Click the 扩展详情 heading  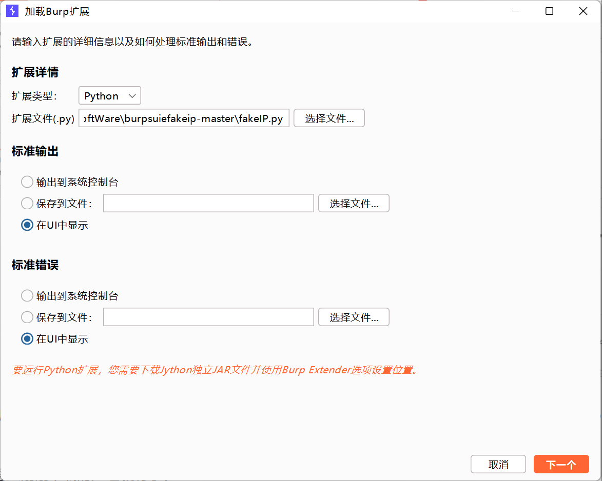[x=35, y=72]
